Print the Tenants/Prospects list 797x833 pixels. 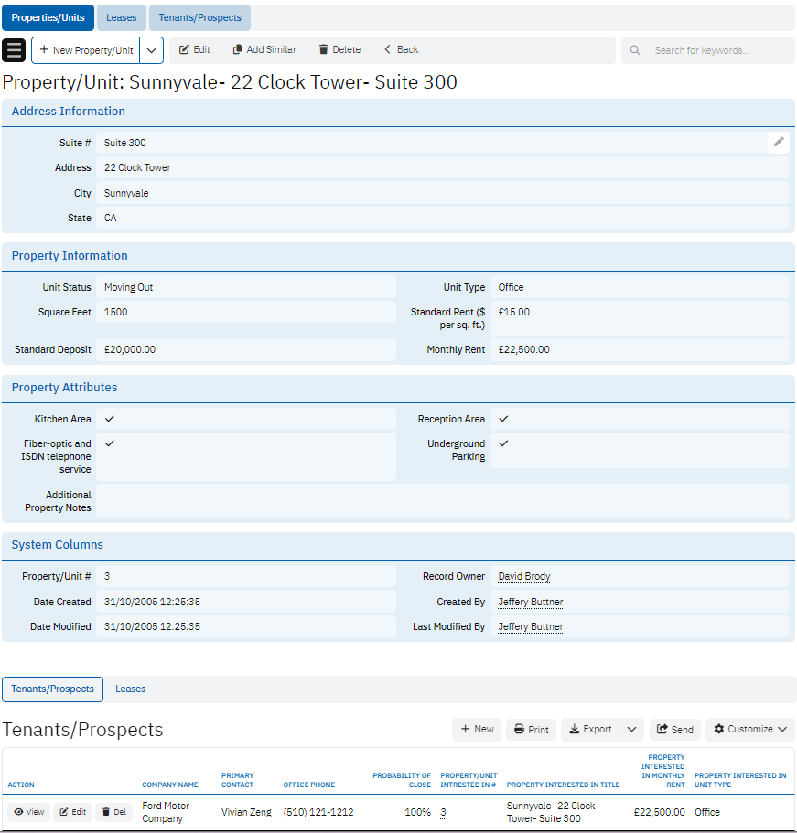click(531, 730)
